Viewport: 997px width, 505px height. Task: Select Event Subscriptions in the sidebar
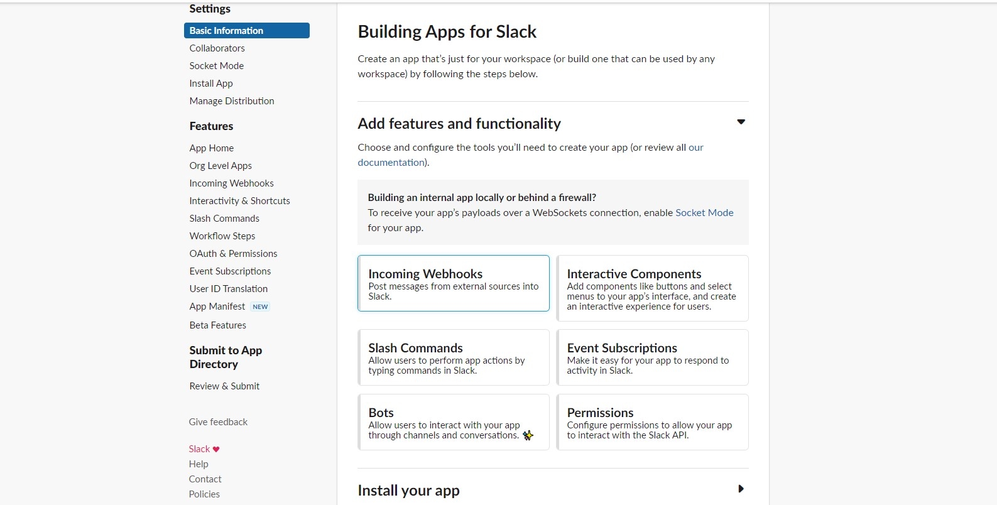231,271
